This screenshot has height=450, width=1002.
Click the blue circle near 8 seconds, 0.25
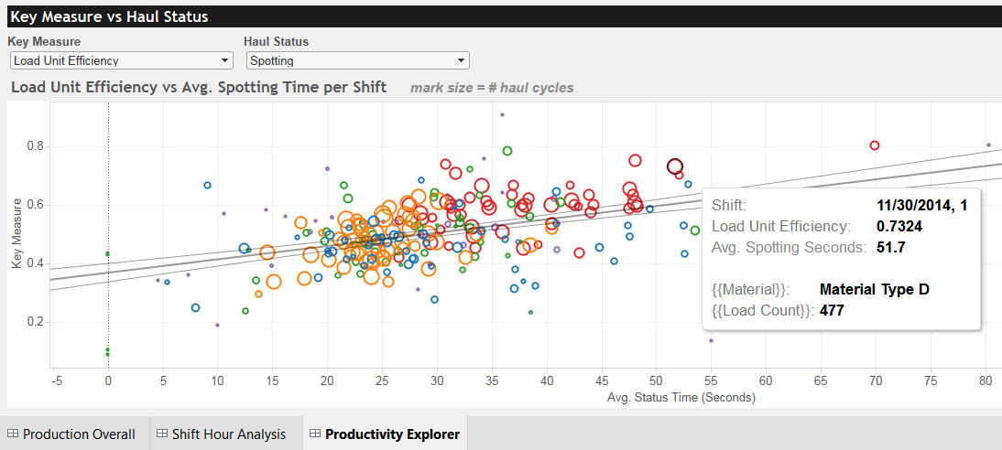click(x=195, y=308)
